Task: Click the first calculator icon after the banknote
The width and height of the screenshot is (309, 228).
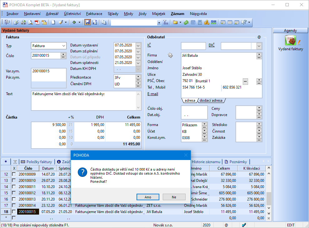Action: pyautogui.click(x=193, y=22)
